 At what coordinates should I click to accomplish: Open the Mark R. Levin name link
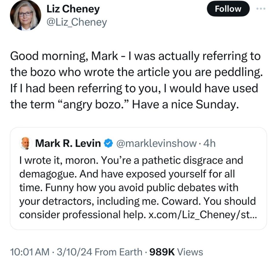pos(68,143)
